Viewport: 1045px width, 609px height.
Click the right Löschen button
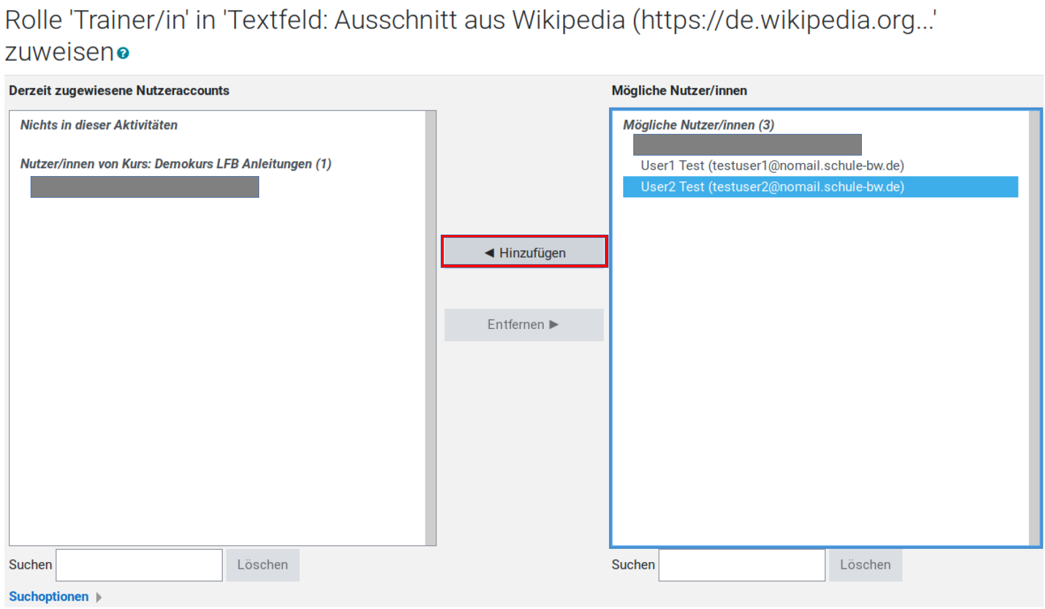coord(865,565)
